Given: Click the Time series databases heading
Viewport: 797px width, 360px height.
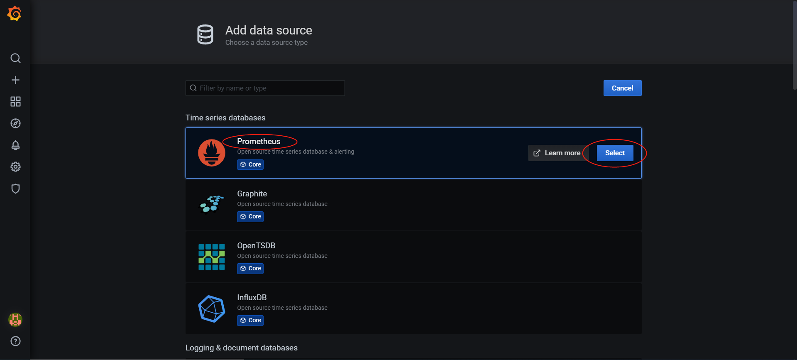Looking at the screenshot, I should click(225, 118).
